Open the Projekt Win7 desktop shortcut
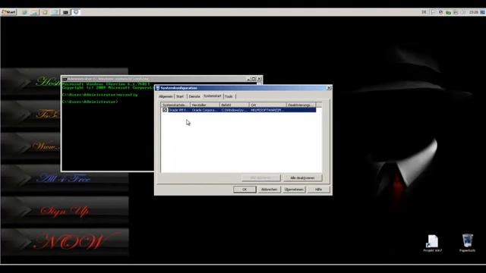Image resolution: width=486 pixels, height=273 pixels. point(433,243)
